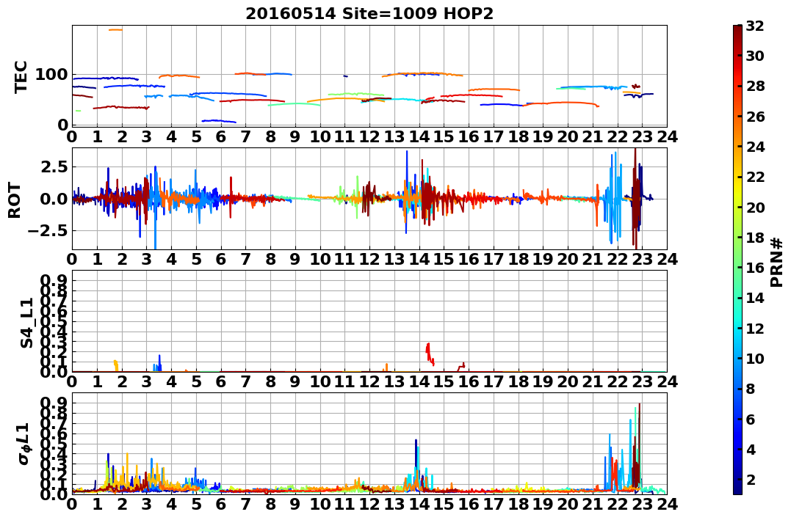Click the isolated orange TEC segment near 200

(115, 30)
